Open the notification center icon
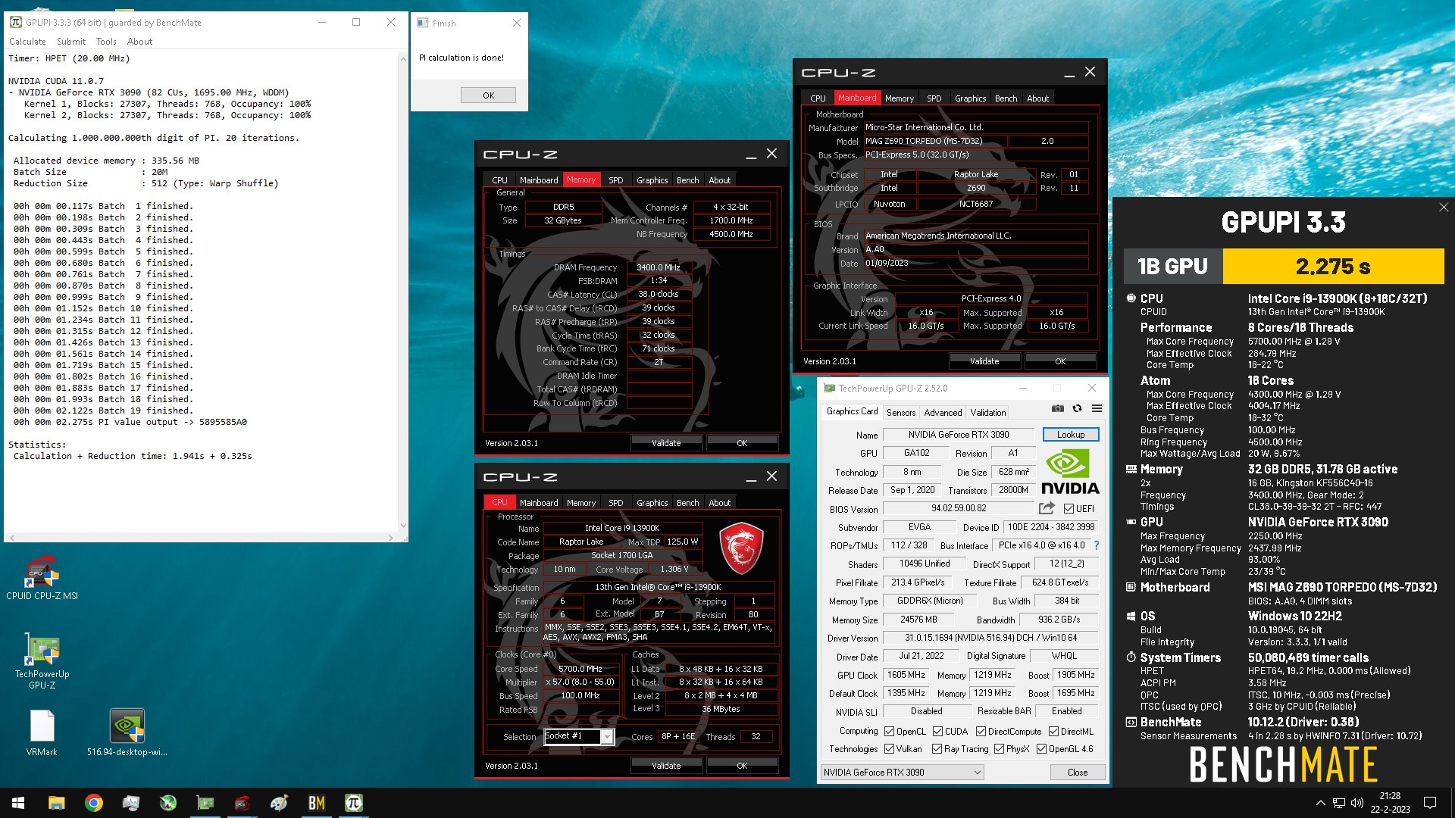 (1430, 803)
